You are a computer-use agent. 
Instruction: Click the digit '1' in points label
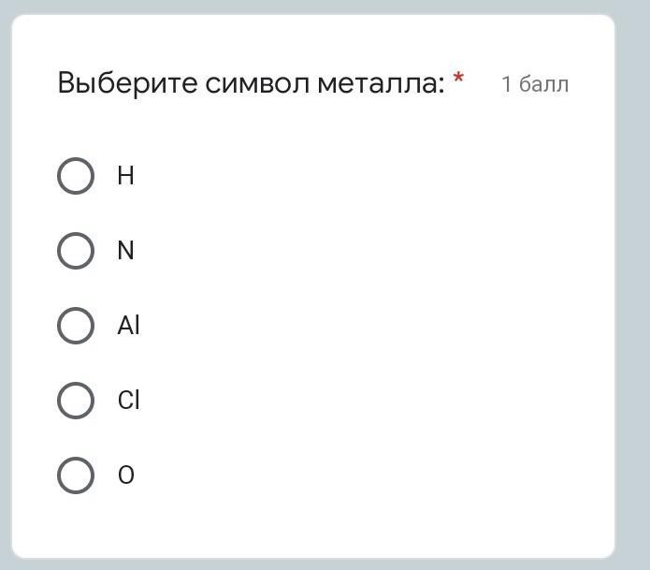tap(507, 84)
